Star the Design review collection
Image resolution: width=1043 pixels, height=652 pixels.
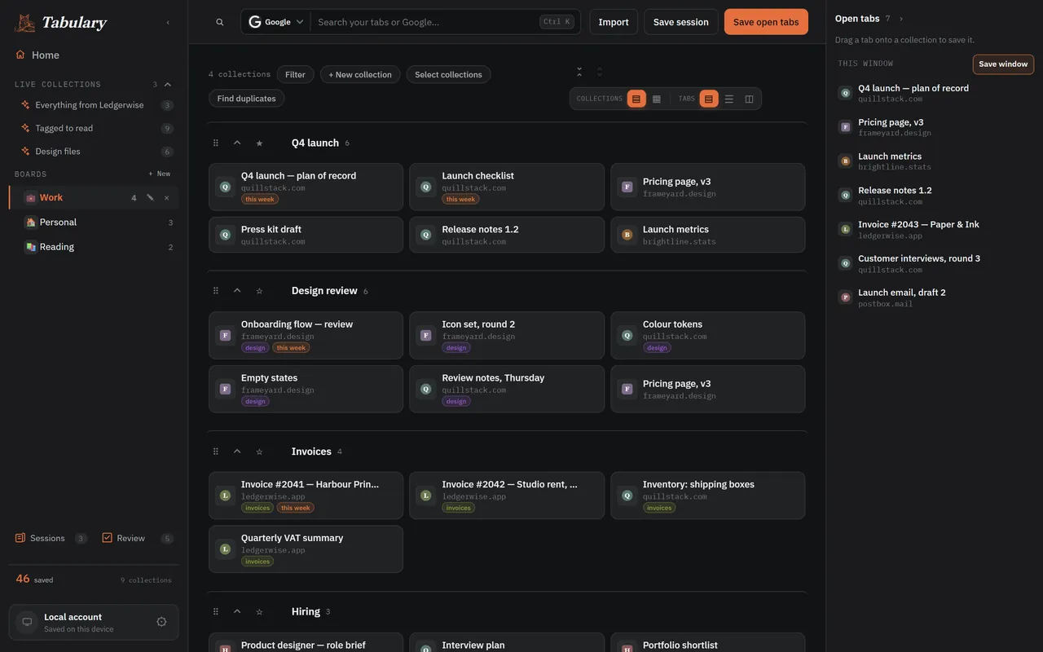point(259,291)
